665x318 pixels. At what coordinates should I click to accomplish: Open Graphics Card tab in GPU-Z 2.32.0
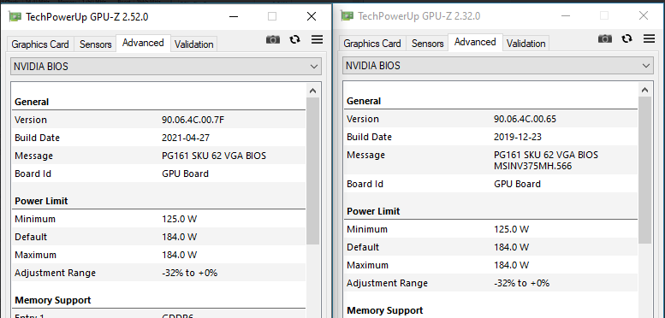(372, 44)
